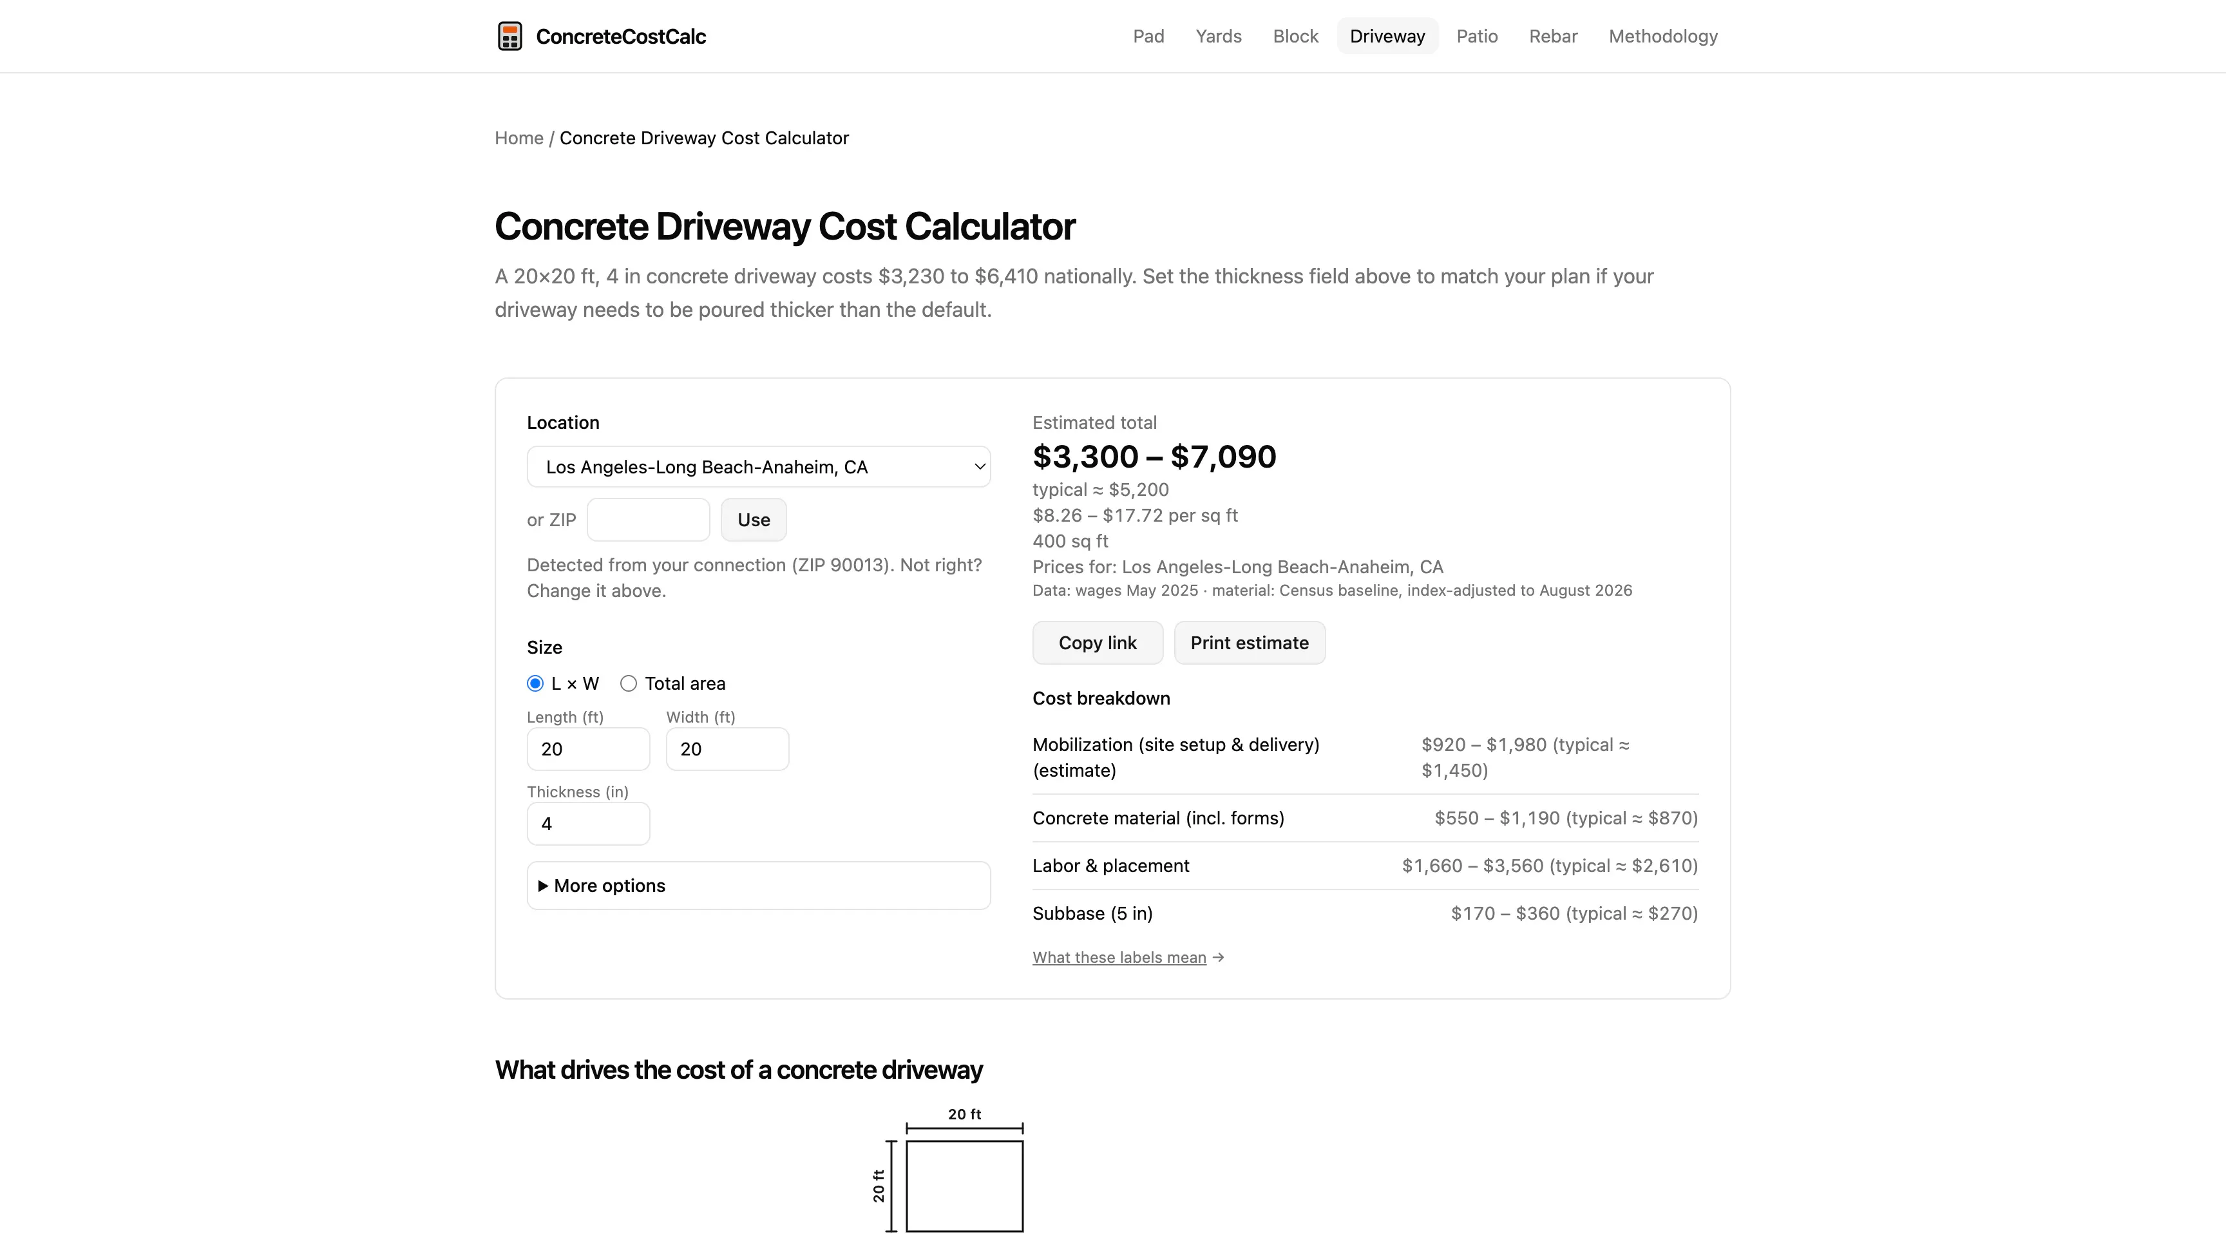Click the Length (ft) input field

coord(589,749)
